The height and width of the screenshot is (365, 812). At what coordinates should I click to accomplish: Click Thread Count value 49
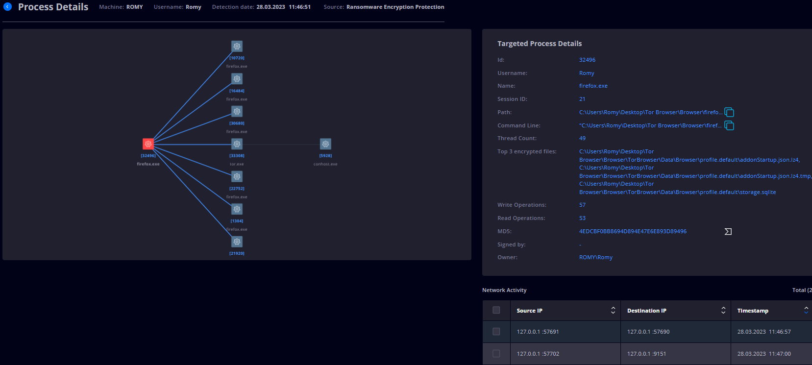coord(582,138)
